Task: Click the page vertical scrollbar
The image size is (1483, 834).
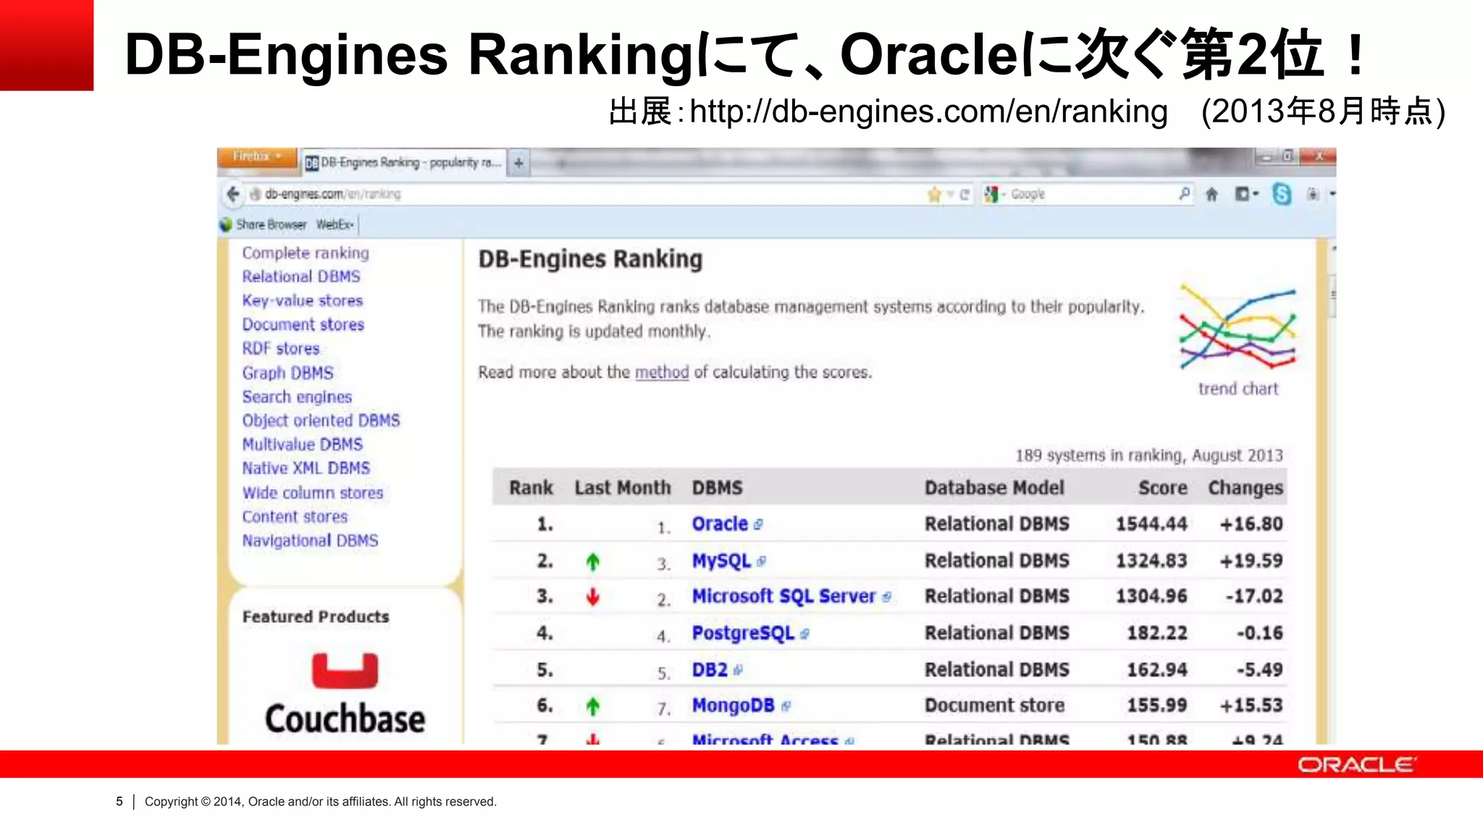Action: pos(1332,492)
